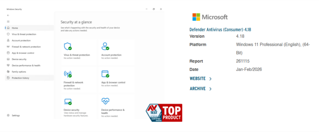The image size is (319, 132).
Task: Close the Windows Security window
Action: pyautogui.click(x=161, y=9)
